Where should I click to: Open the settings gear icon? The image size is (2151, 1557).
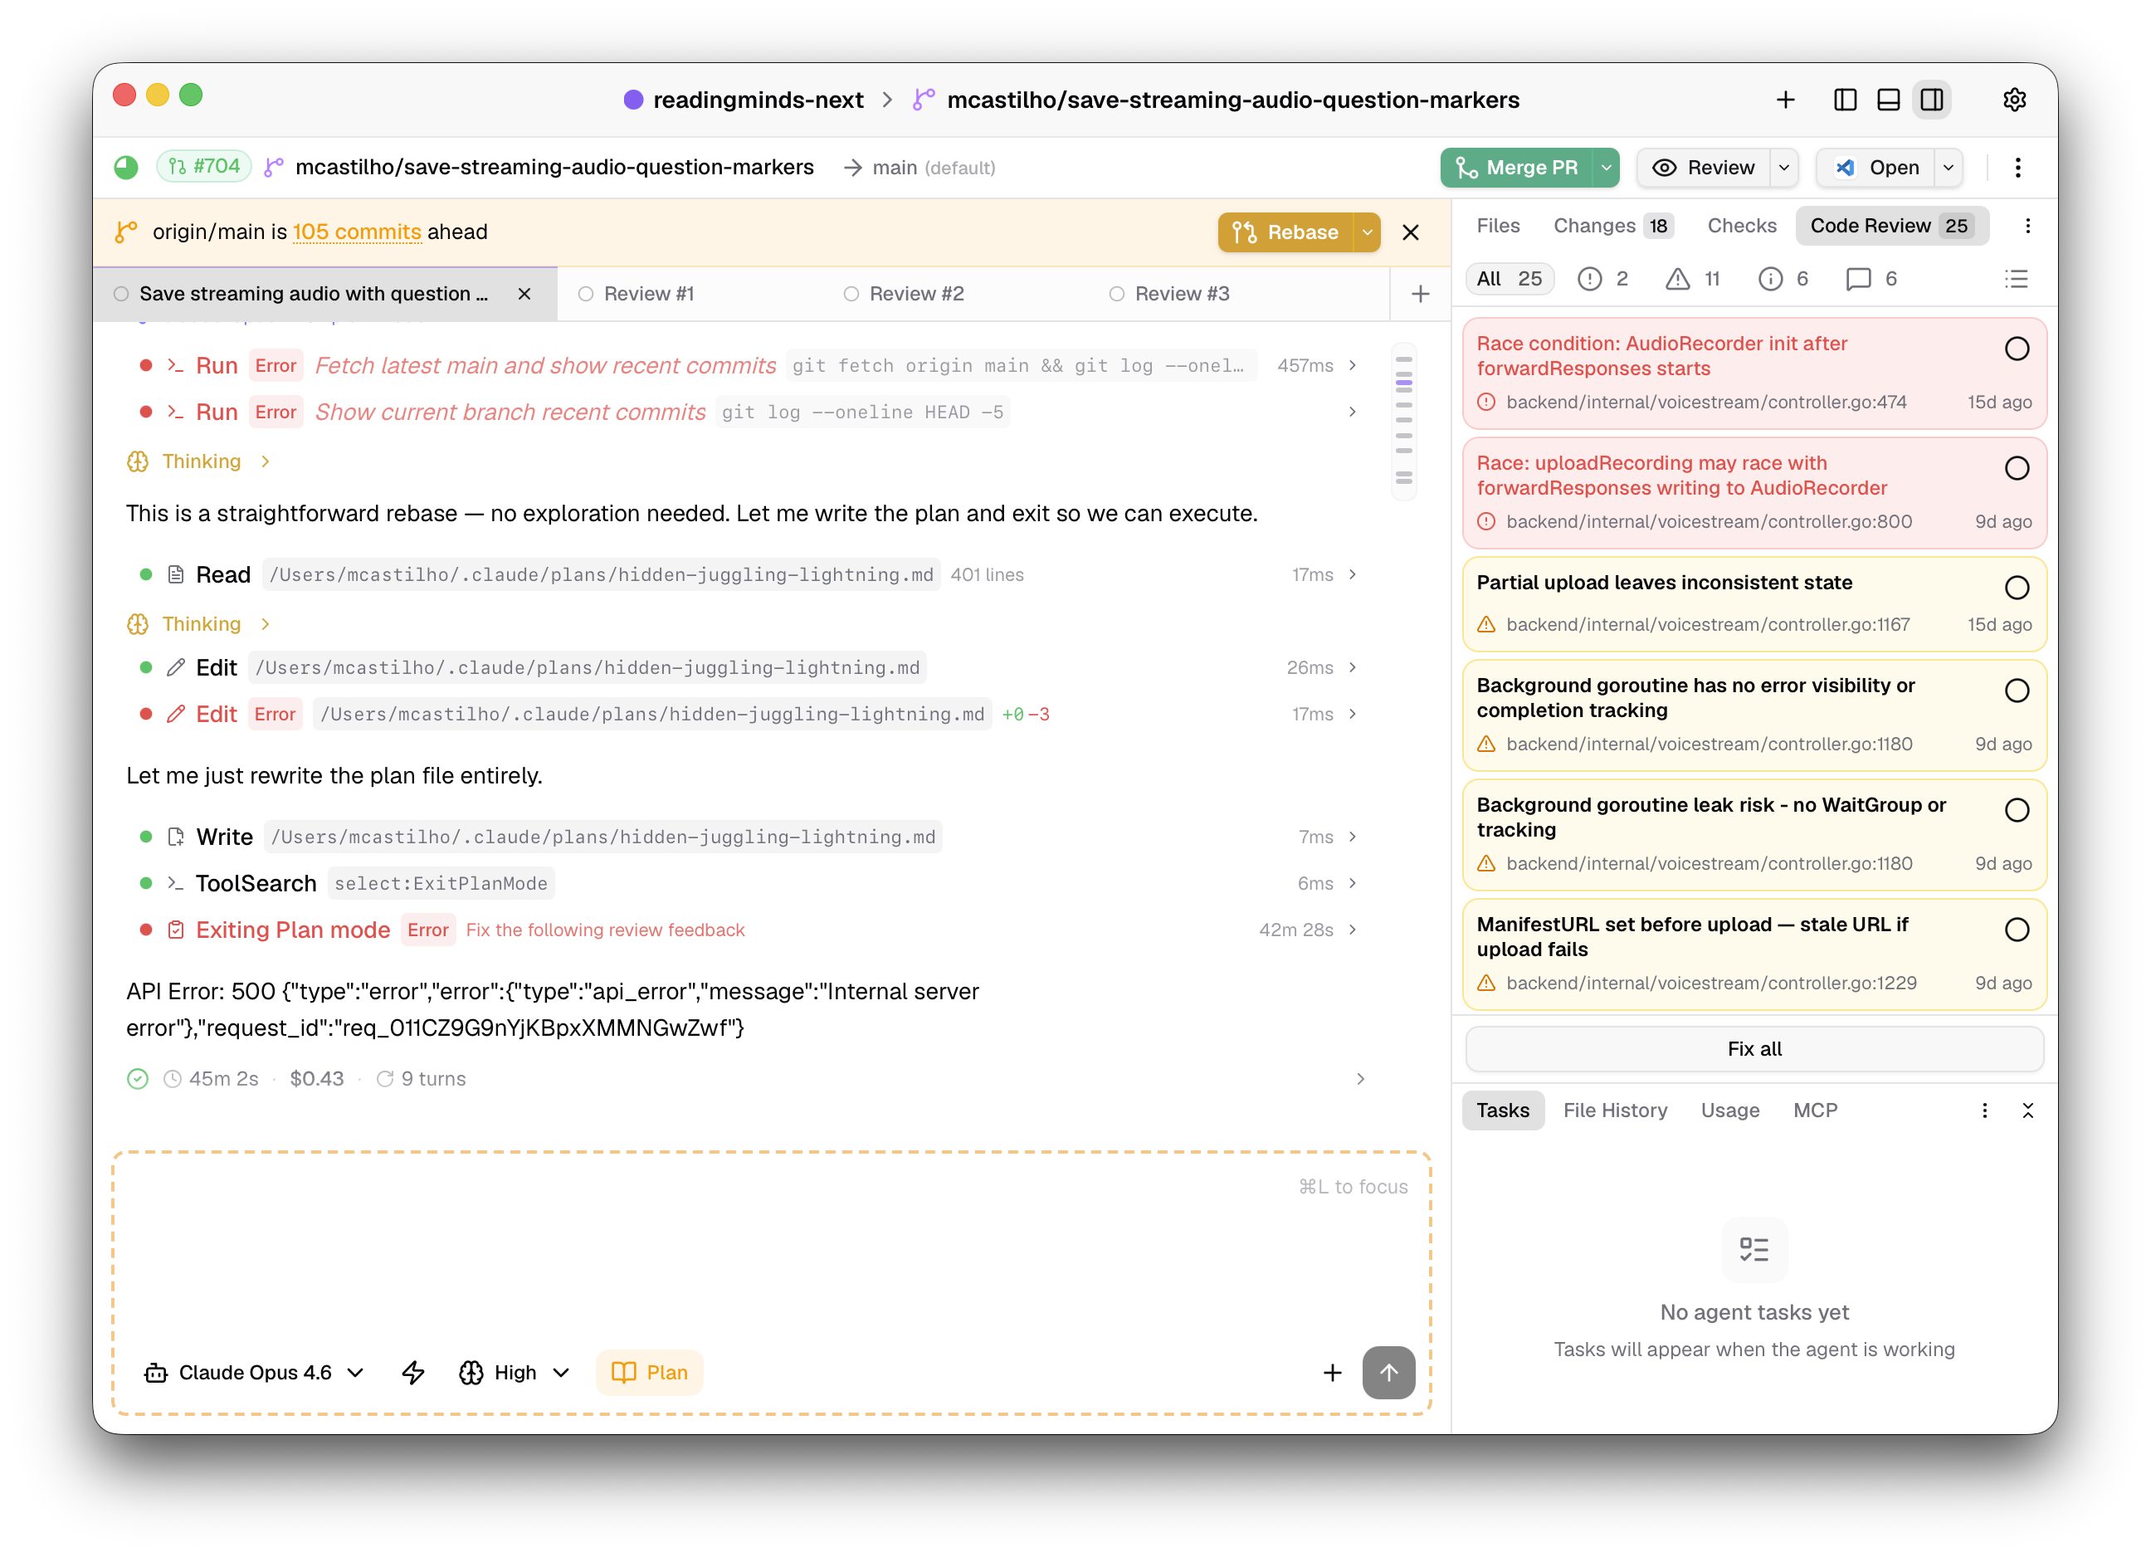coord(2013,100)
